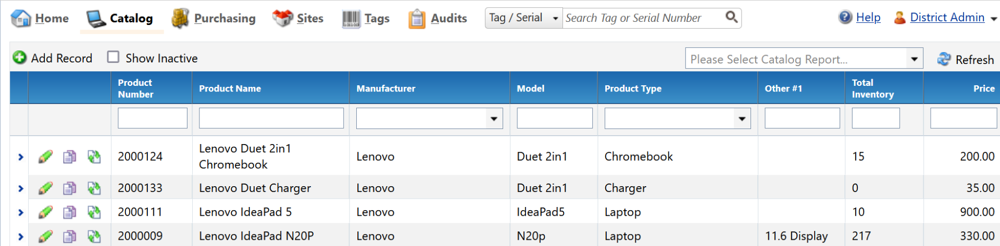The image size is (1000, 246).
Task: Edit record 2000111 with pencil icon
Action: tap(46, 212)
